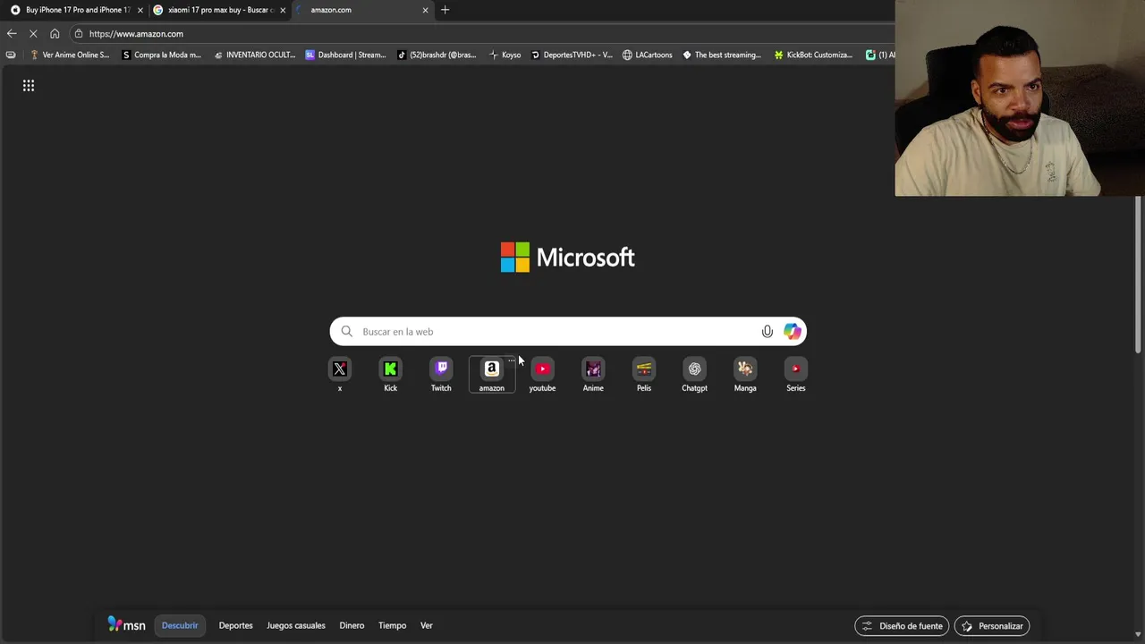This screenshot has width=1145, height=644.
Task: Close the amazon.com tab
Action: click(425, 10)
